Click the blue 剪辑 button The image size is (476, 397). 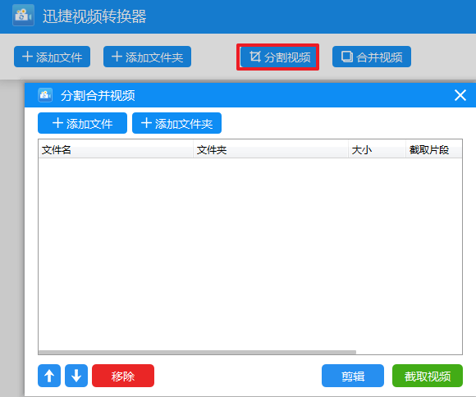(x=353, y=376)
